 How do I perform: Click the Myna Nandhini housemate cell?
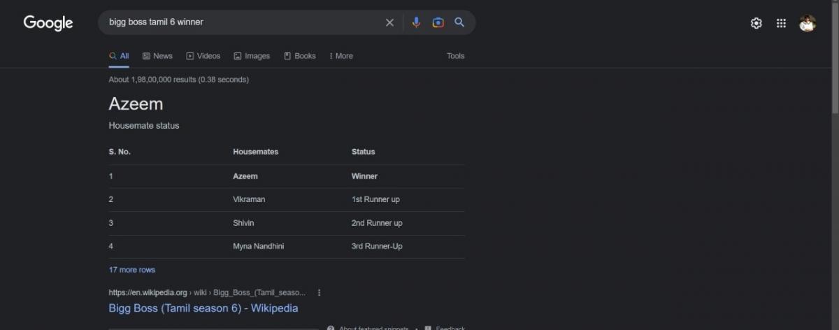point(259,246)
